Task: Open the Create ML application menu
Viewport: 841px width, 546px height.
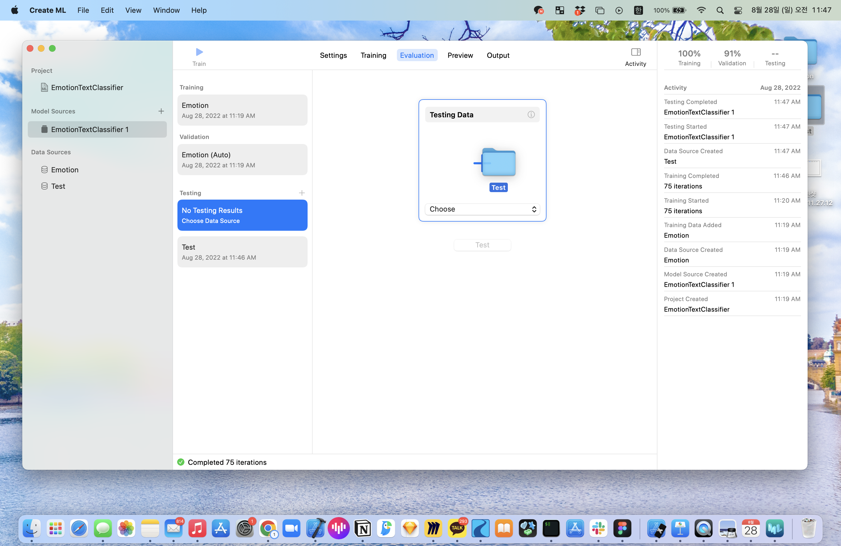Action: (x=48, y=10)
